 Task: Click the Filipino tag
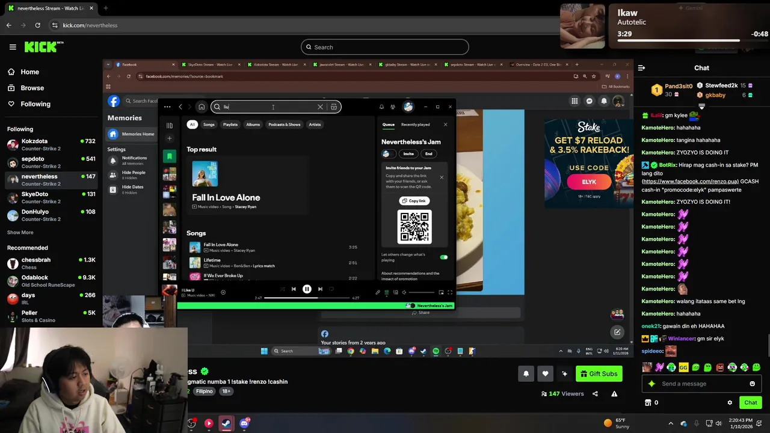[x=205, y=391]
